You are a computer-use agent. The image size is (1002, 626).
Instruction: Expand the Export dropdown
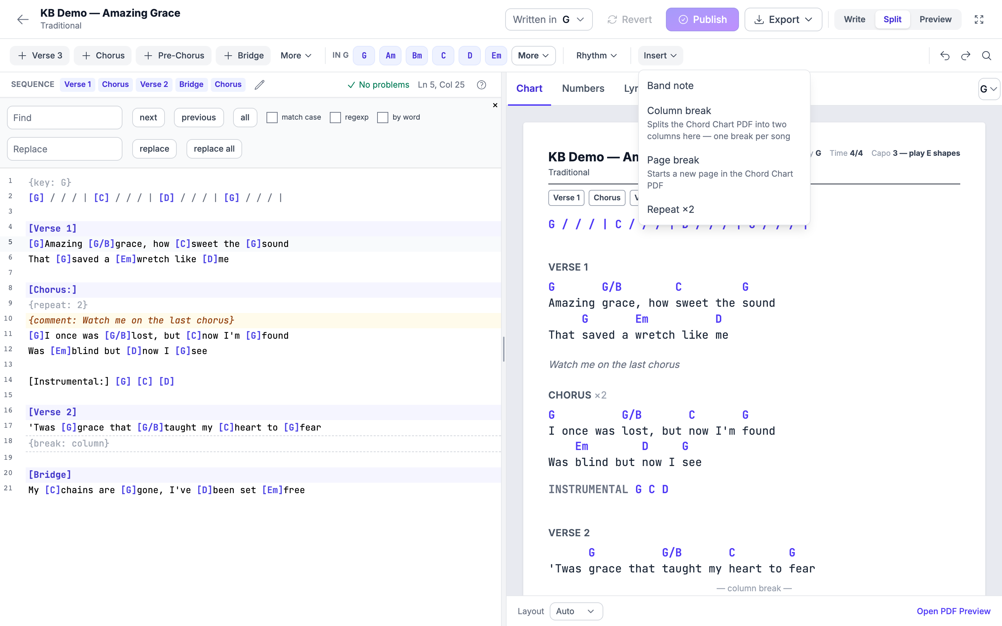tap(783, 19)
